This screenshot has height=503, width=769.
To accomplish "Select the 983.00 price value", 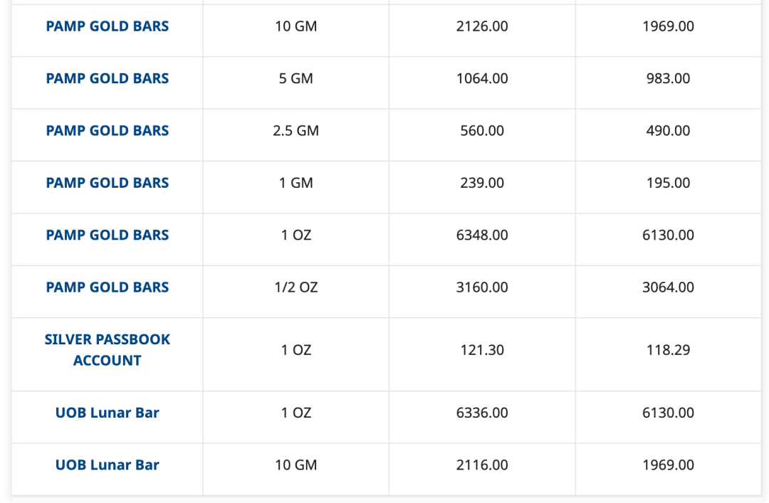I will 668,78.
